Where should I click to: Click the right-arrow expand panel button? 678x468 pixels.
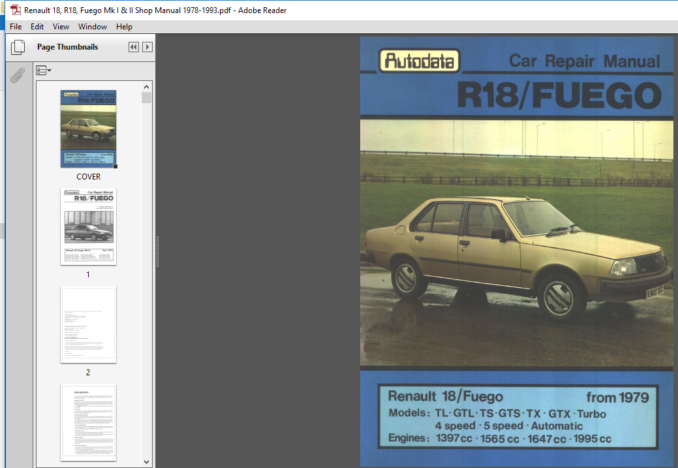point(147,47)
